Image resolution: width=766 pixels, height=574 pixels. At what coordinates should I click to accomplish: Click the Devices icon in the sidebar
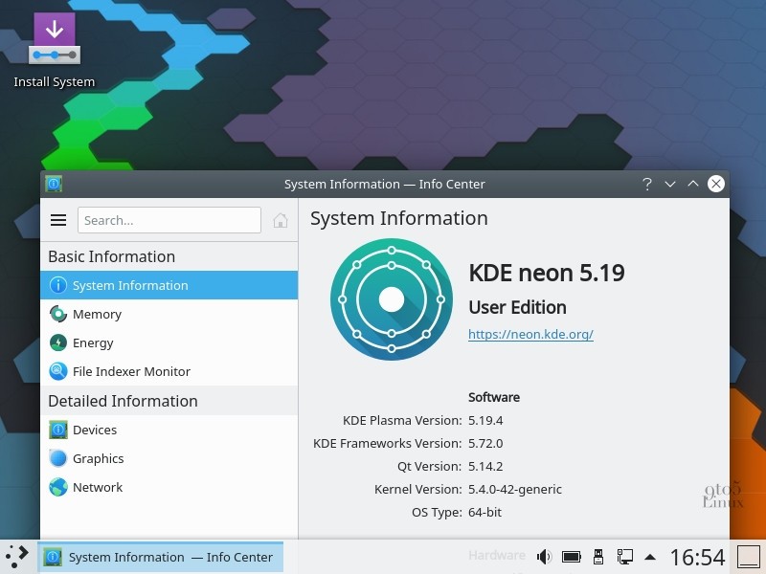[x=58, y=430]
